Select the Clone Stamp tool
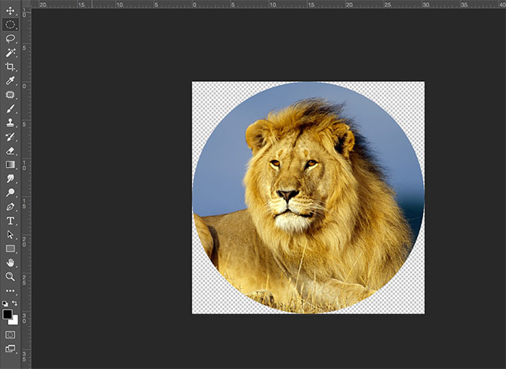The height and width of the screenshot is (369, 506). point(11,122)
